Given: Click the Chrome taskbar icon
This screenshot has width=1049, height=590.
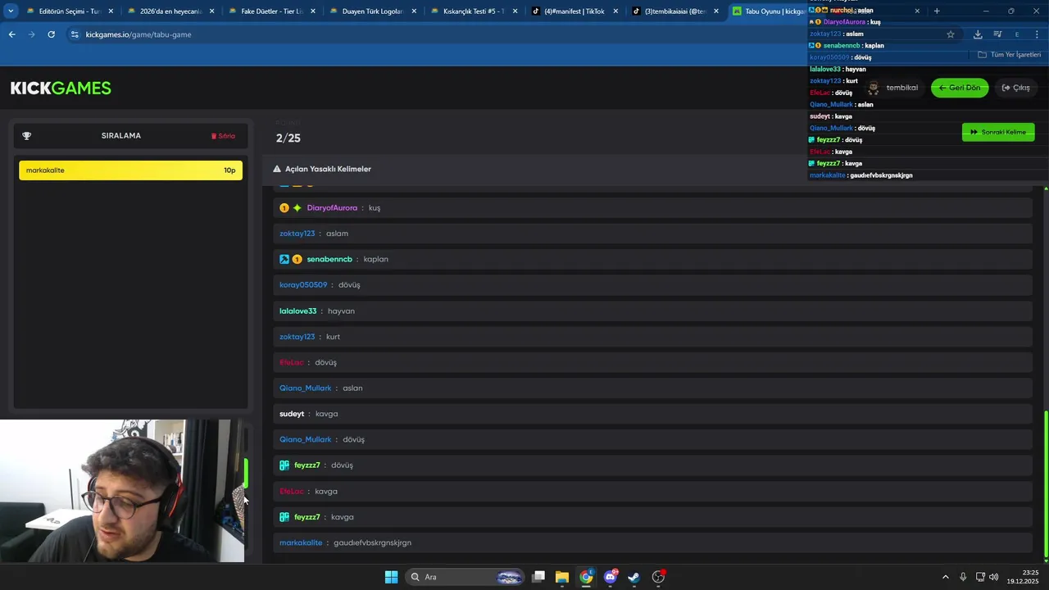Looking at the screenshot, I should 586,577.
